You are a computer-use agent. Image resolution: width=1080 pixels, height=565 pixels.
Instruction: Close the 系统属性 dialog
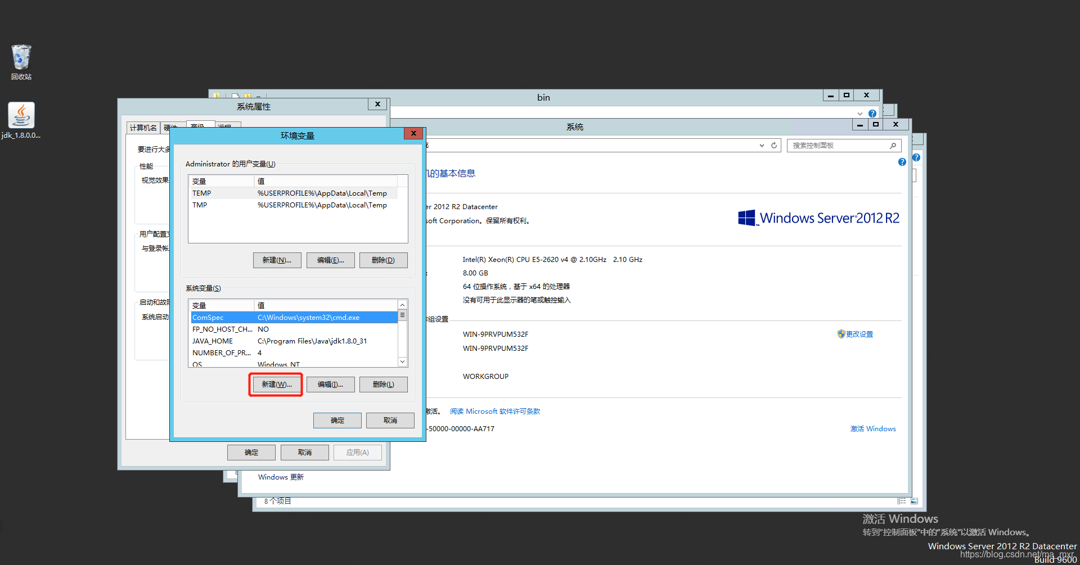tap(377, 104)
